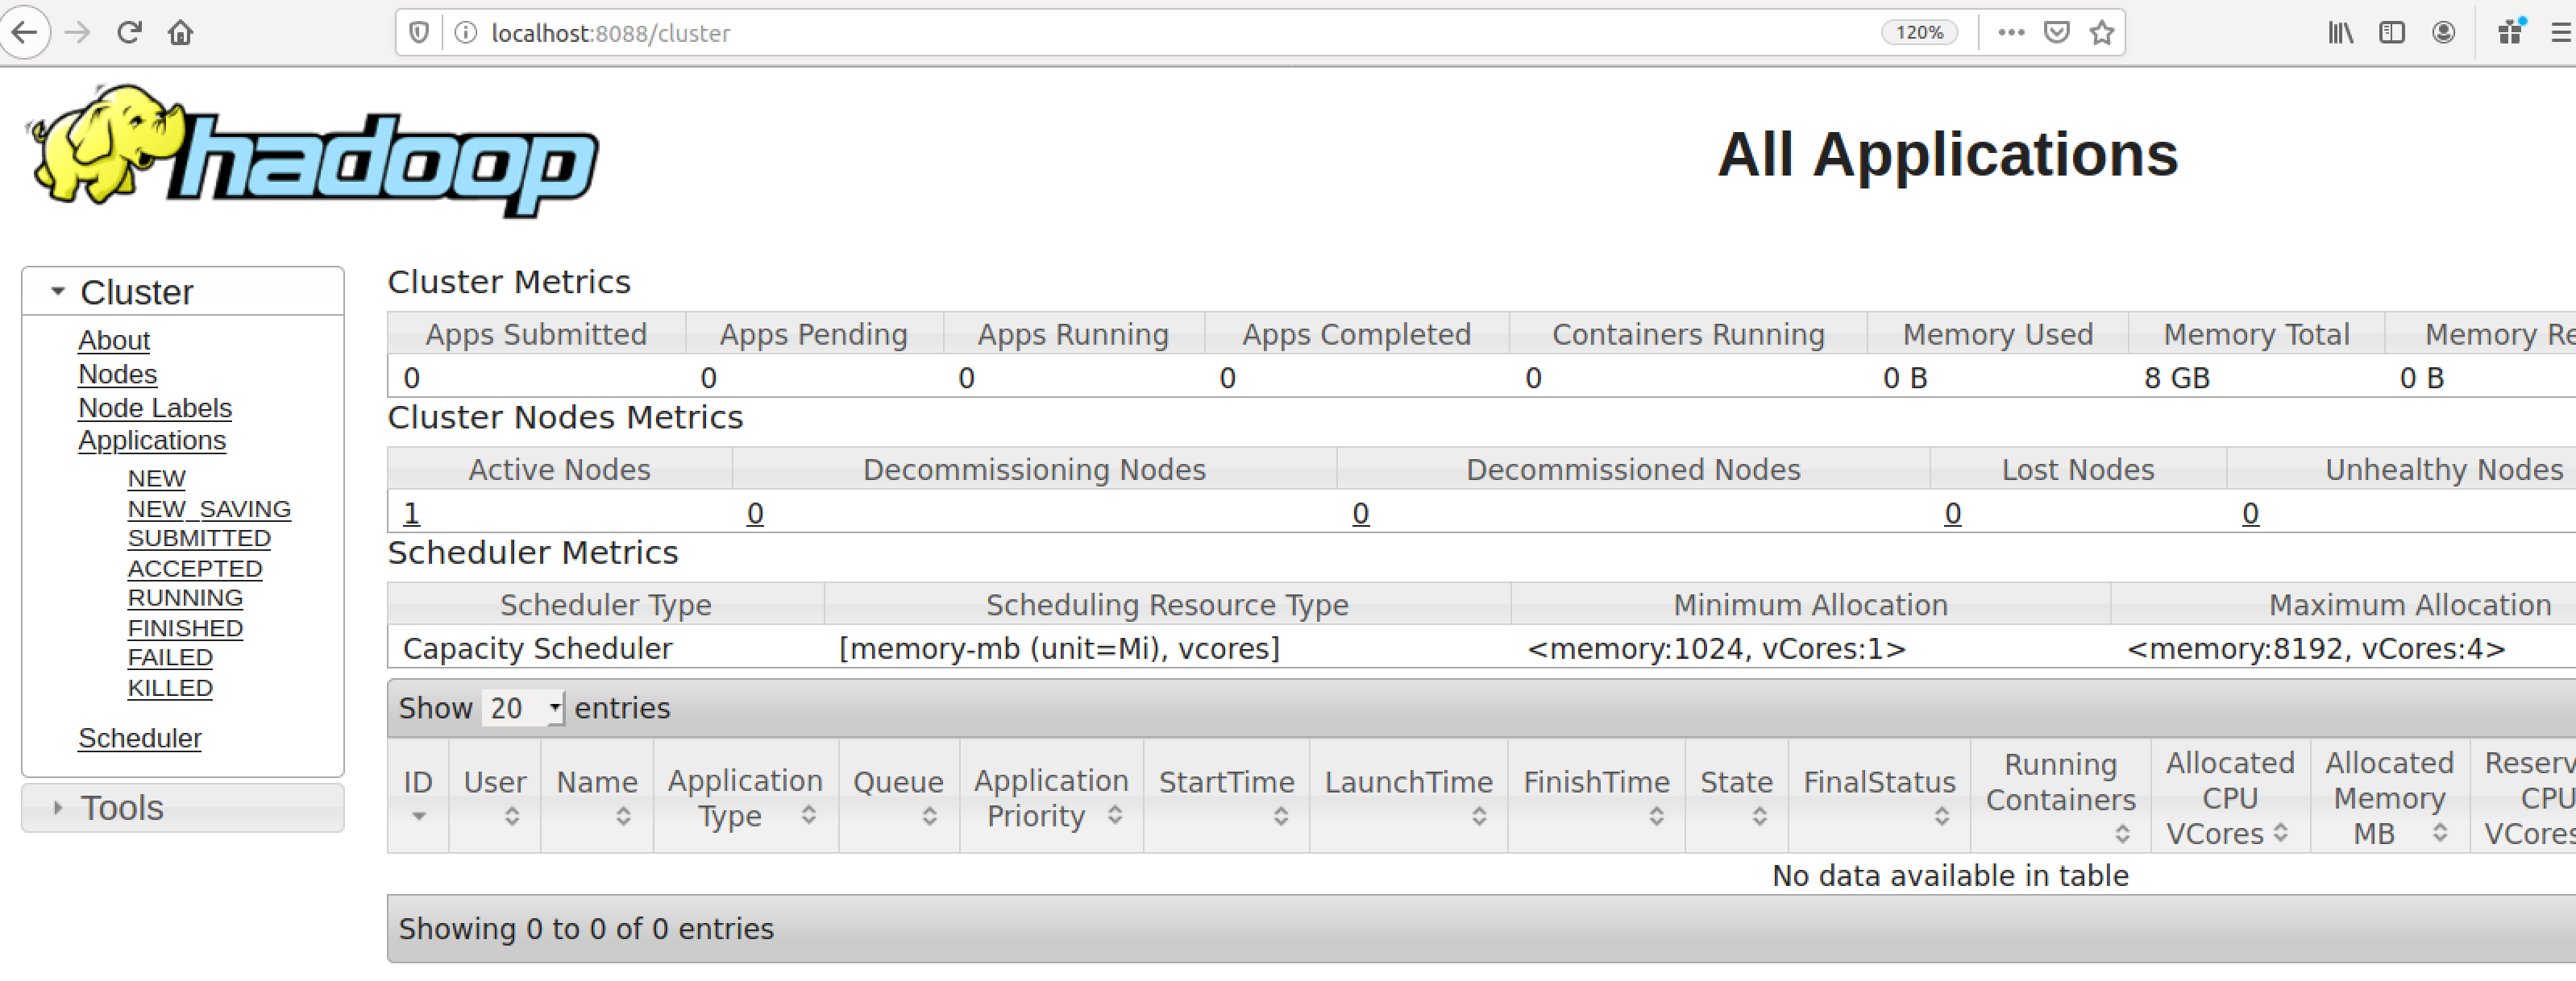The height and width of the screenshot is (981, 2576).
Task: Filter applications by NEW state
Action: (x=157, y=478)
